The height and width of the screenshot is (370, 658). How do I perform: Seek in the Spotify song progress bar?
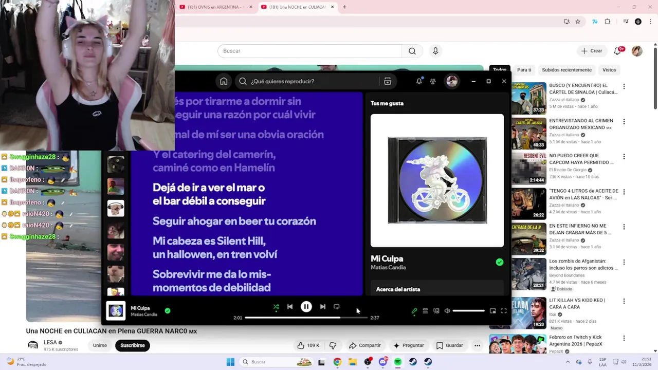(306, 318)
